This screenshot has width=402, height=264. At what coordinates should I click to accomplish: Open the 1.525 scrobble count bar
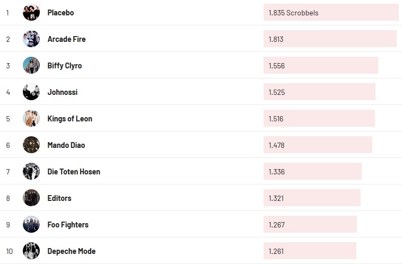(x=319, y=92)
